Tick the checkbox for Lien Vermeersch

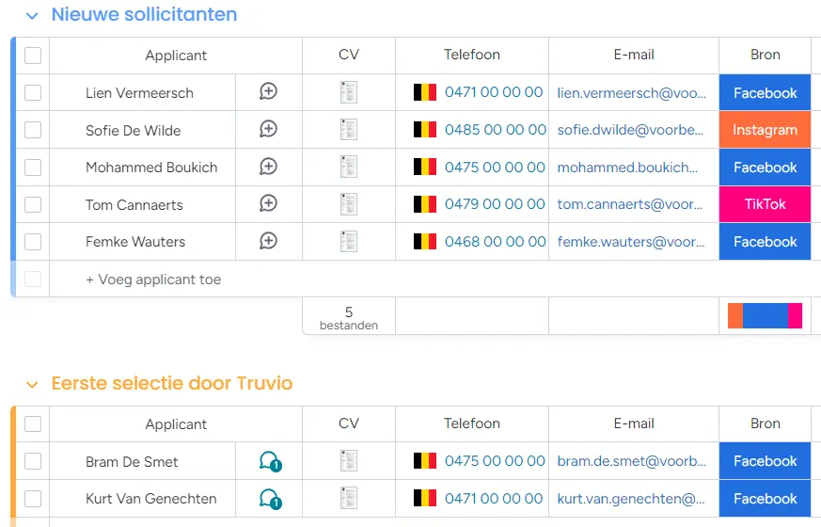pyautogui.click(x=33, y=92)
